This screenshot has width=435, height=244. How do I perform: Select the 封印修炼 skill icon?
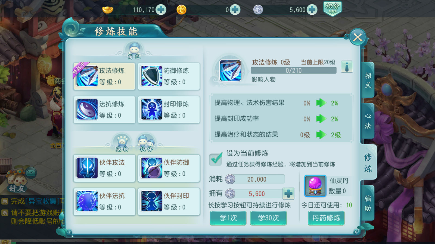coord(151,110)
